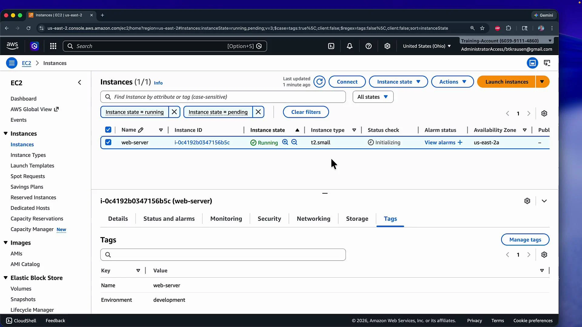The image size is (582, 327).
Task: Open the Amazon Q chat panel icon
Action: [547, 63]
